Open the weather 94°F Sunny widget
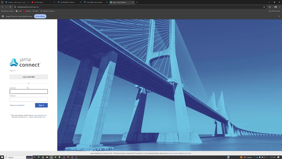282x159 pixels. [246, 157]
